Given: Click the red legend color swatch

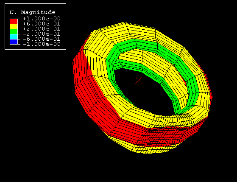Looking at the screenshot, I should [x=14, y=21].
